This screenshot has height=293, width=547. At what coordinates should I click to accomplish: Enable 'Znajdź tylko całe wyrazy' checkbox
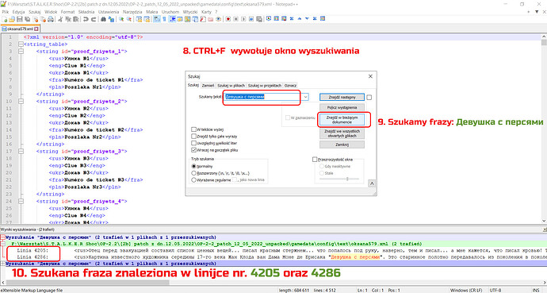pyautogui.click(x=193, y=137)
